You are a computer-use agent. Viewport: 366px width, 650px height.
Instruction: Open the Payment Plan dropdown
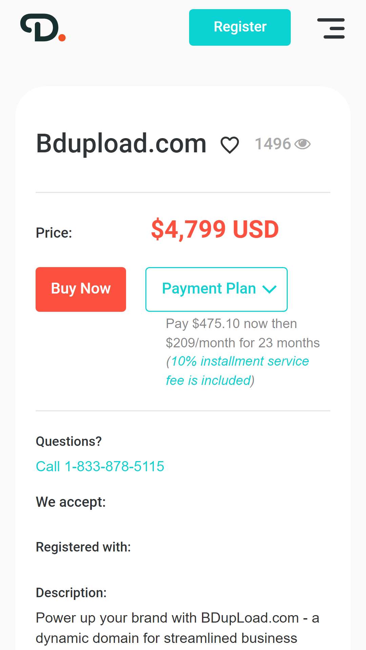pyautogui.click(x=217, y=289)
